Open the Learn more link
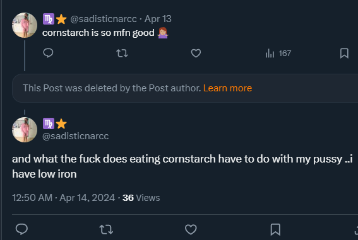This screenshot has height=240, width=358. pyautogui.click(x=228, y=88)
